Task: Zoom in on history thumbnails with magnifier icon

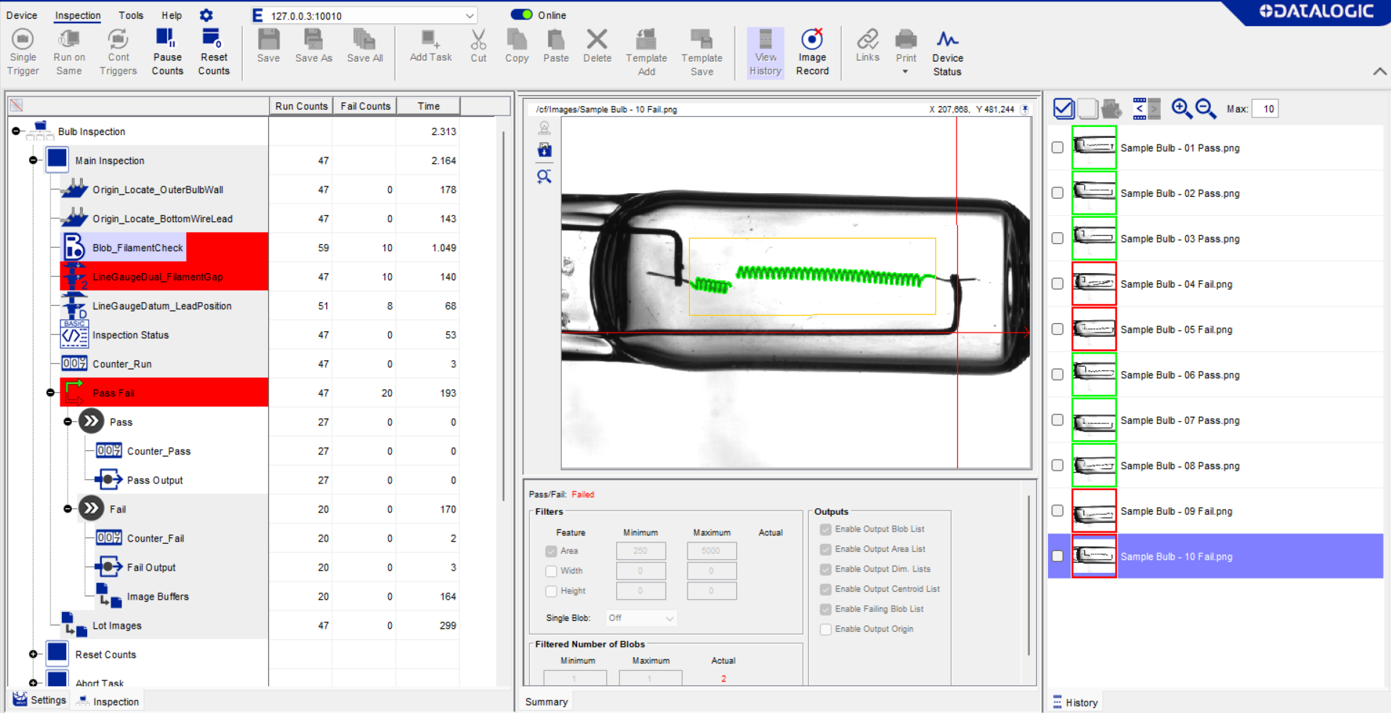Action: [1180, 108]
